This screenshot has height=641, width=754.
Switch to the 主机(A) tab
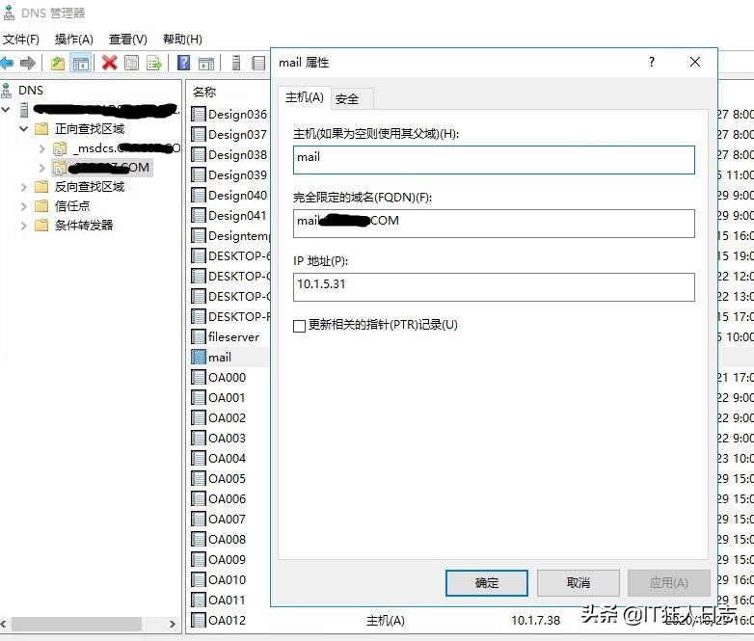pyautogui.click(x=305, y=97)
